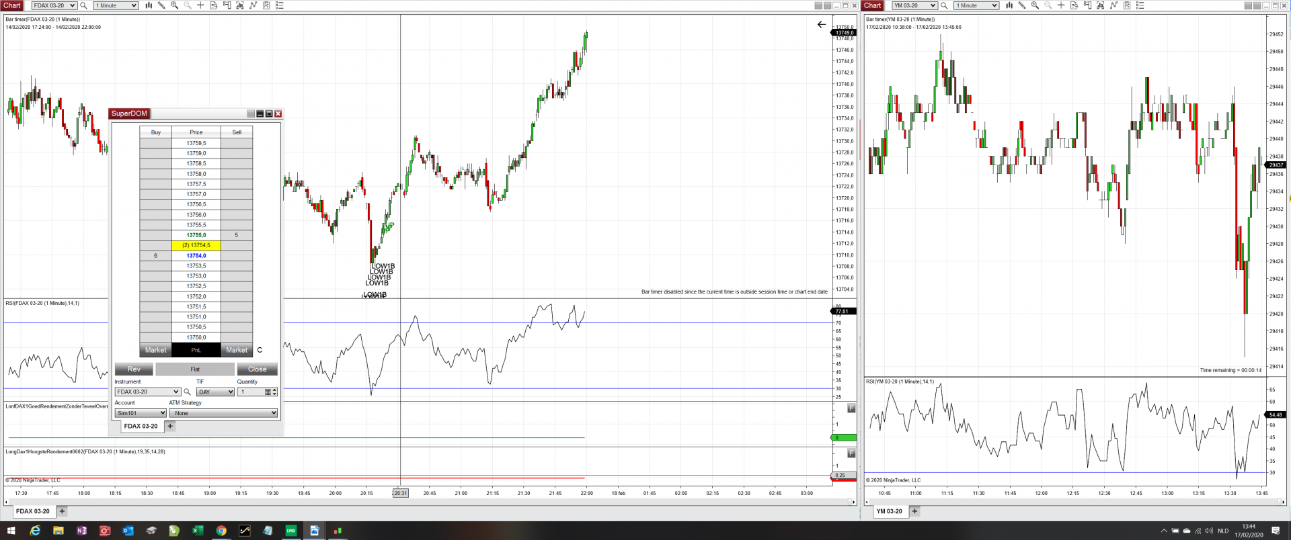Image resolution: width=1291 pixels, height=540 pixels.
Task: Open Strategies in FDAX chart toolbar
Action: tap(266, 5)
